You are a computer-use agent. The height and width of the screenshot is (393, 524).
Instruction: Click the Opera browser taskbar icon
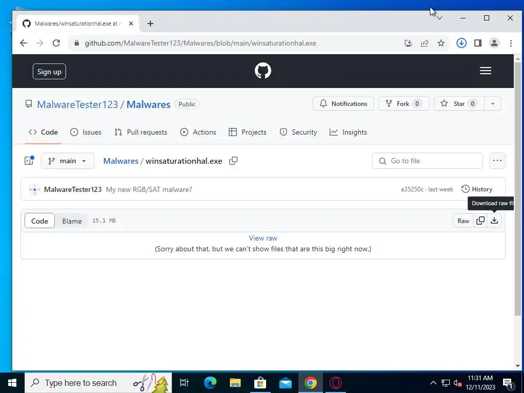336,383
